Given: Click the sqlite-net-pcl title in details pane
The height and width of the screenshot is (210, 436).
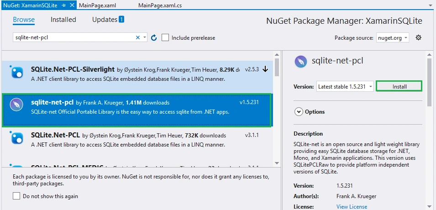Looking at the screenshot, I should point(337,61).
